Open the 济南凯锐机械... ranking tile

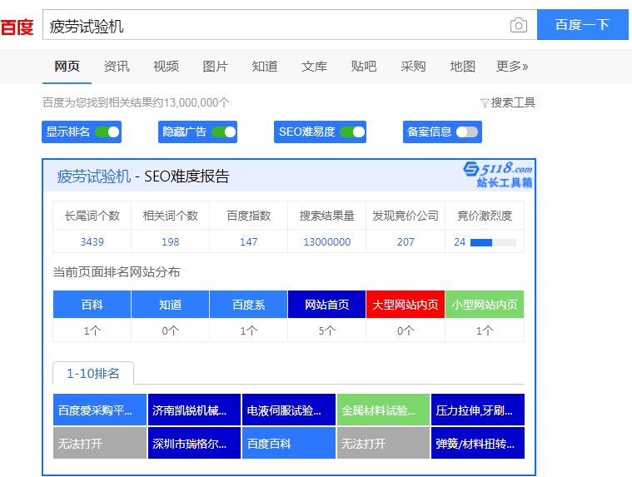click(194, 410)
